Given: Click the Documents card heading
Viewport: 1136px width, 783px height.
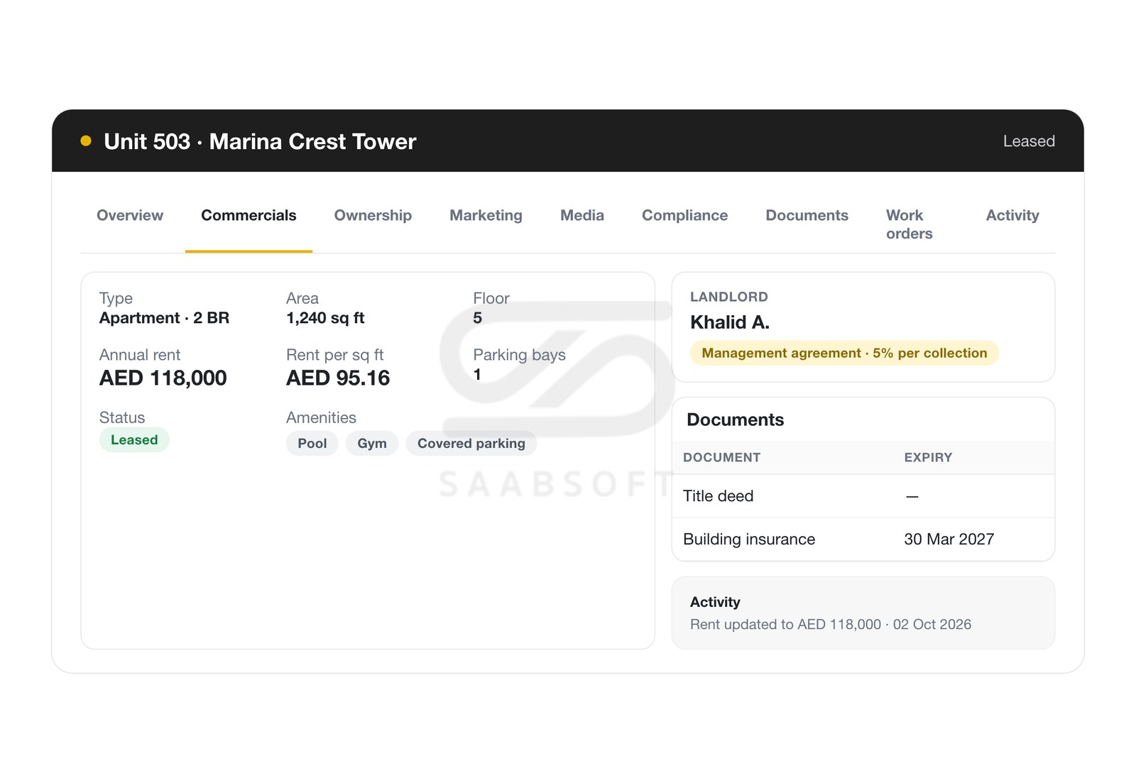Looking at the screenshot, I should pyautogui.click(x=735, y=420).
